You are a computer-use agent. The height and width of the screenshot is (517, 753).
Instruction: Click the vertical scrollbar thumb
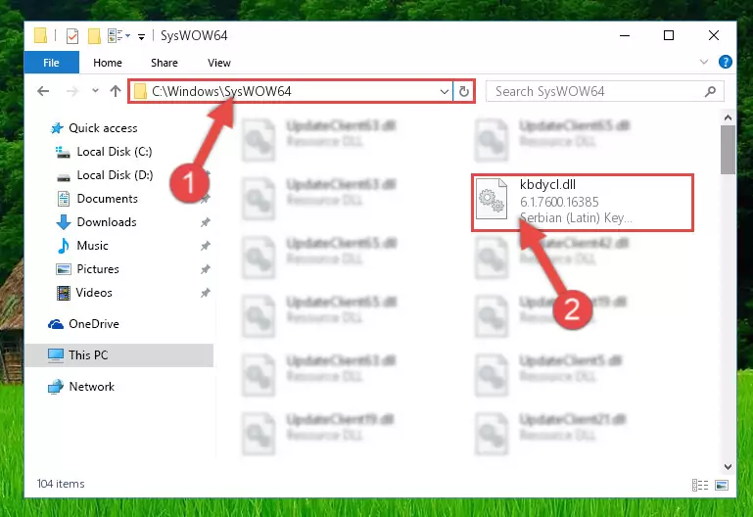coord(728,150)
